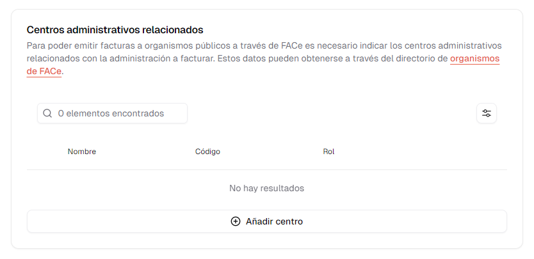
Task: Follow the 'de FACe' link text
Action: pyautogui.click(x=44, y=72)
